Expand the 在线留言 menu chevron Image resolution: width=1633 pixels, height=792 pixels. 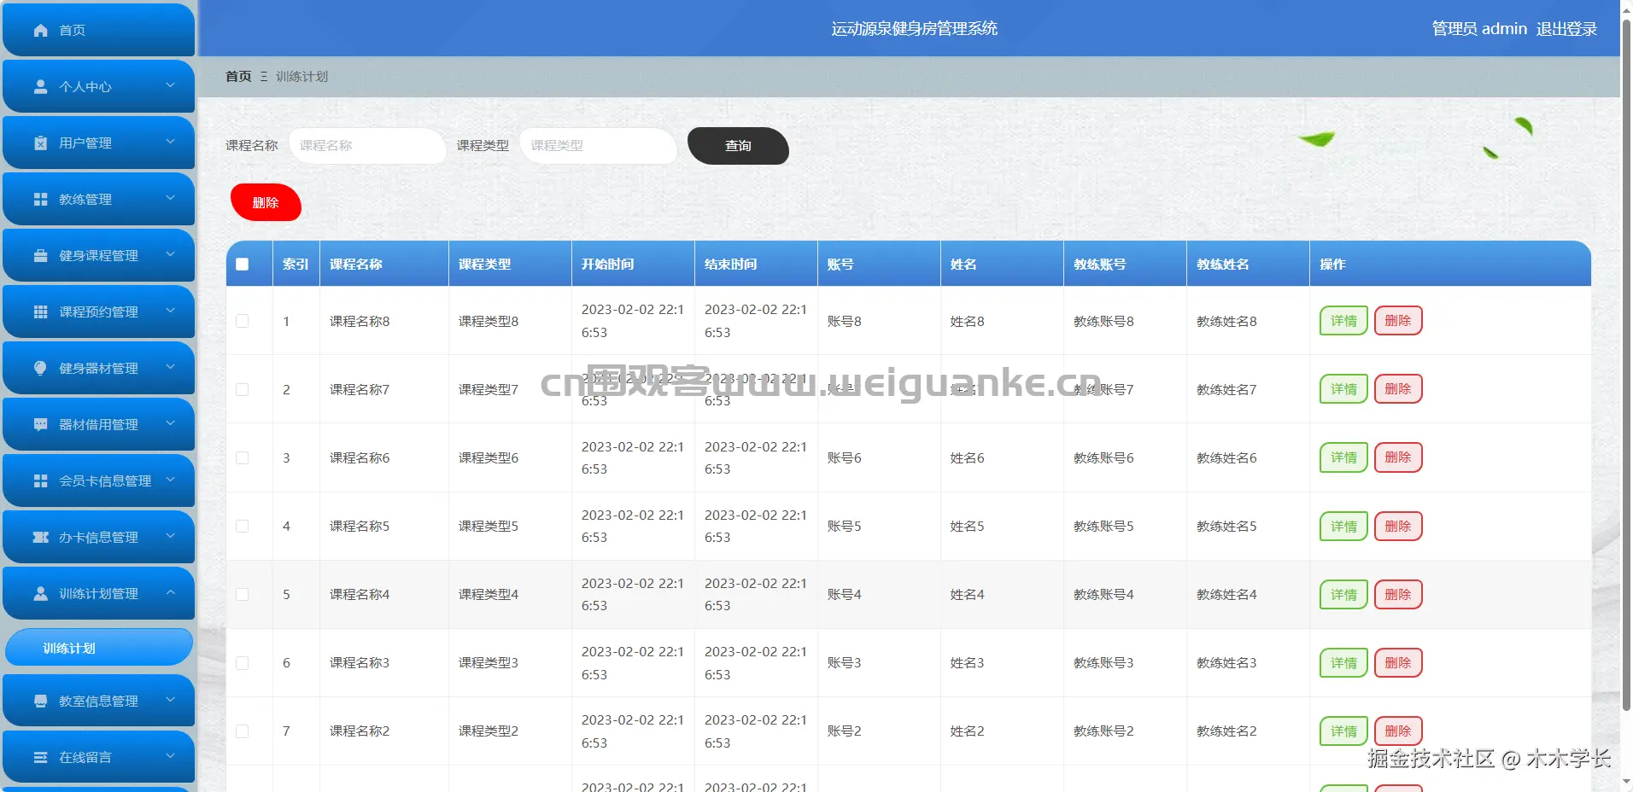click(x=170, y=756)
